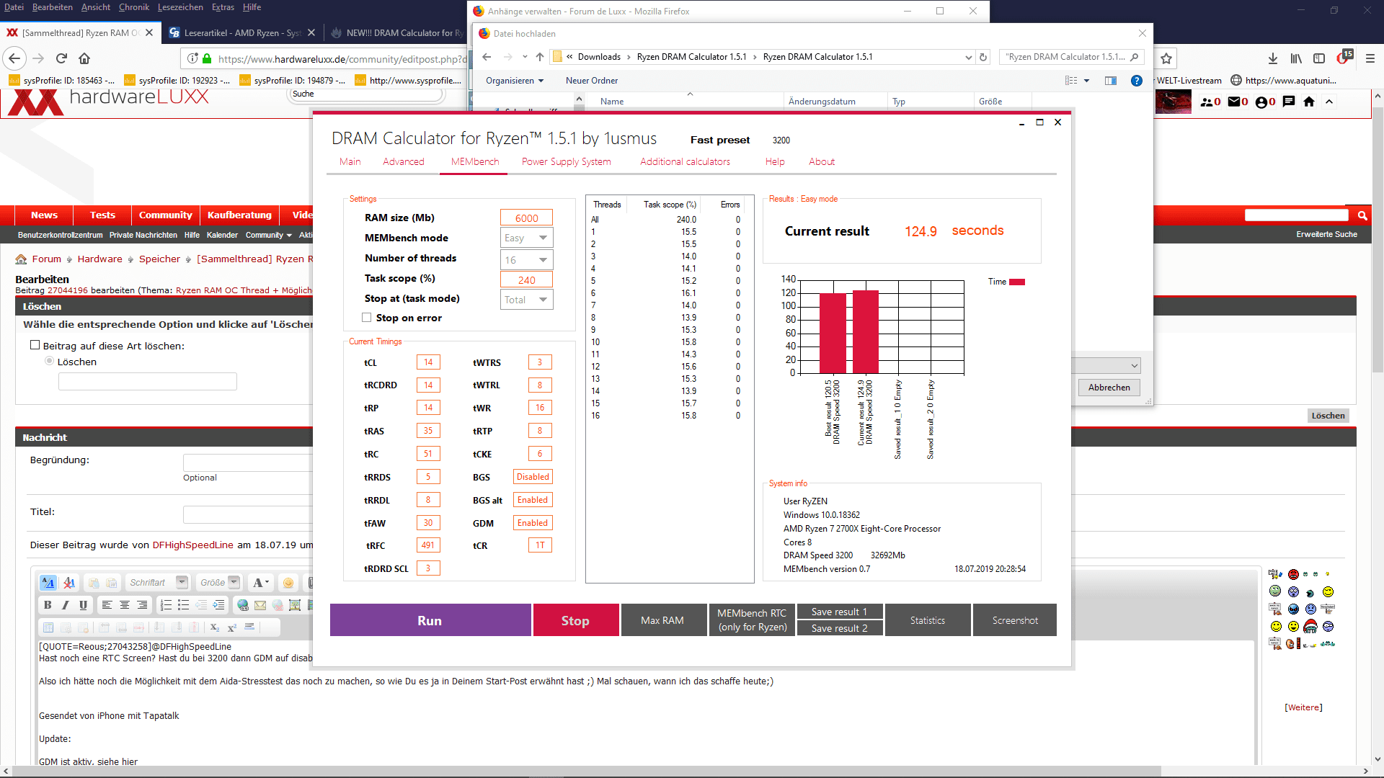Apply underline formatting in the editor

pyautogui.click(x=83, y=605)
